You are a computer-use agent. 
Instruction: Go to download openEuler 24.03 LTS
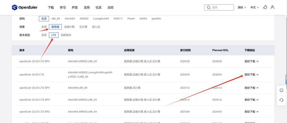(252, 74)
